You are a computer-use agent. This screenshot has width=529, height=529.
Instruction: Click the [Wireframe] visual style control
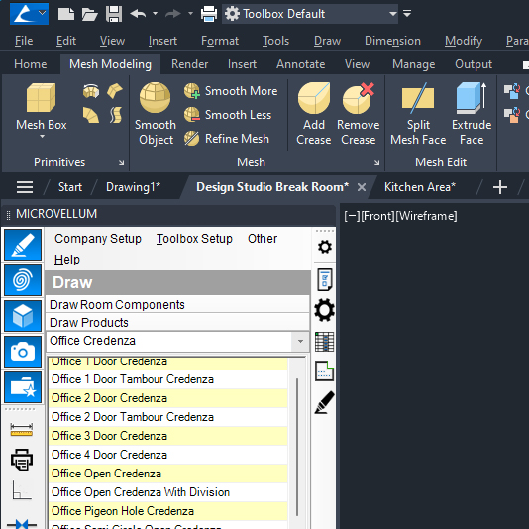pyautogui.click(x=426, y=216)
